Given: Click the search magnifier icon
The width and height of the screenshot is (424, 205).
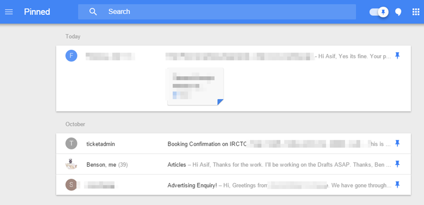Looking at the screenshot, I should tap(93, 12).
